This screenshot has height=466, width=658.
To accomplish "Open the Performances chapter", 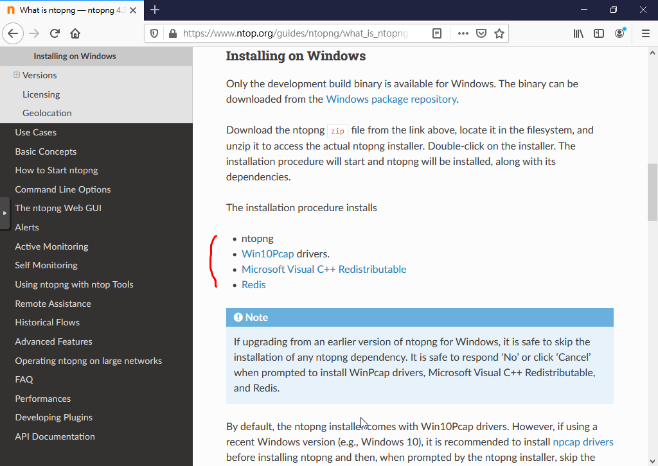I will point(43,399).
